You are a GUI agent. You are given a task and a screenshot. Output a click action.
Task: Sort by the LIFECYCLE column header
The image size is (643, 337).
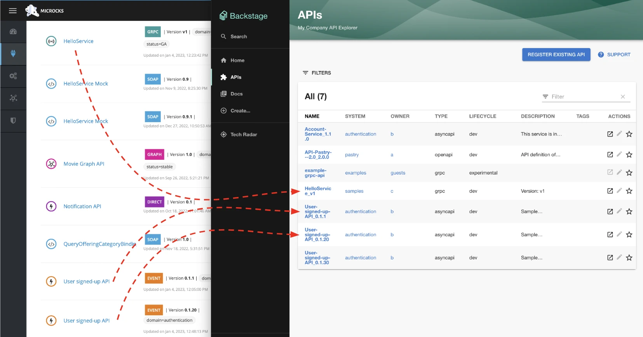coord(483,116)
